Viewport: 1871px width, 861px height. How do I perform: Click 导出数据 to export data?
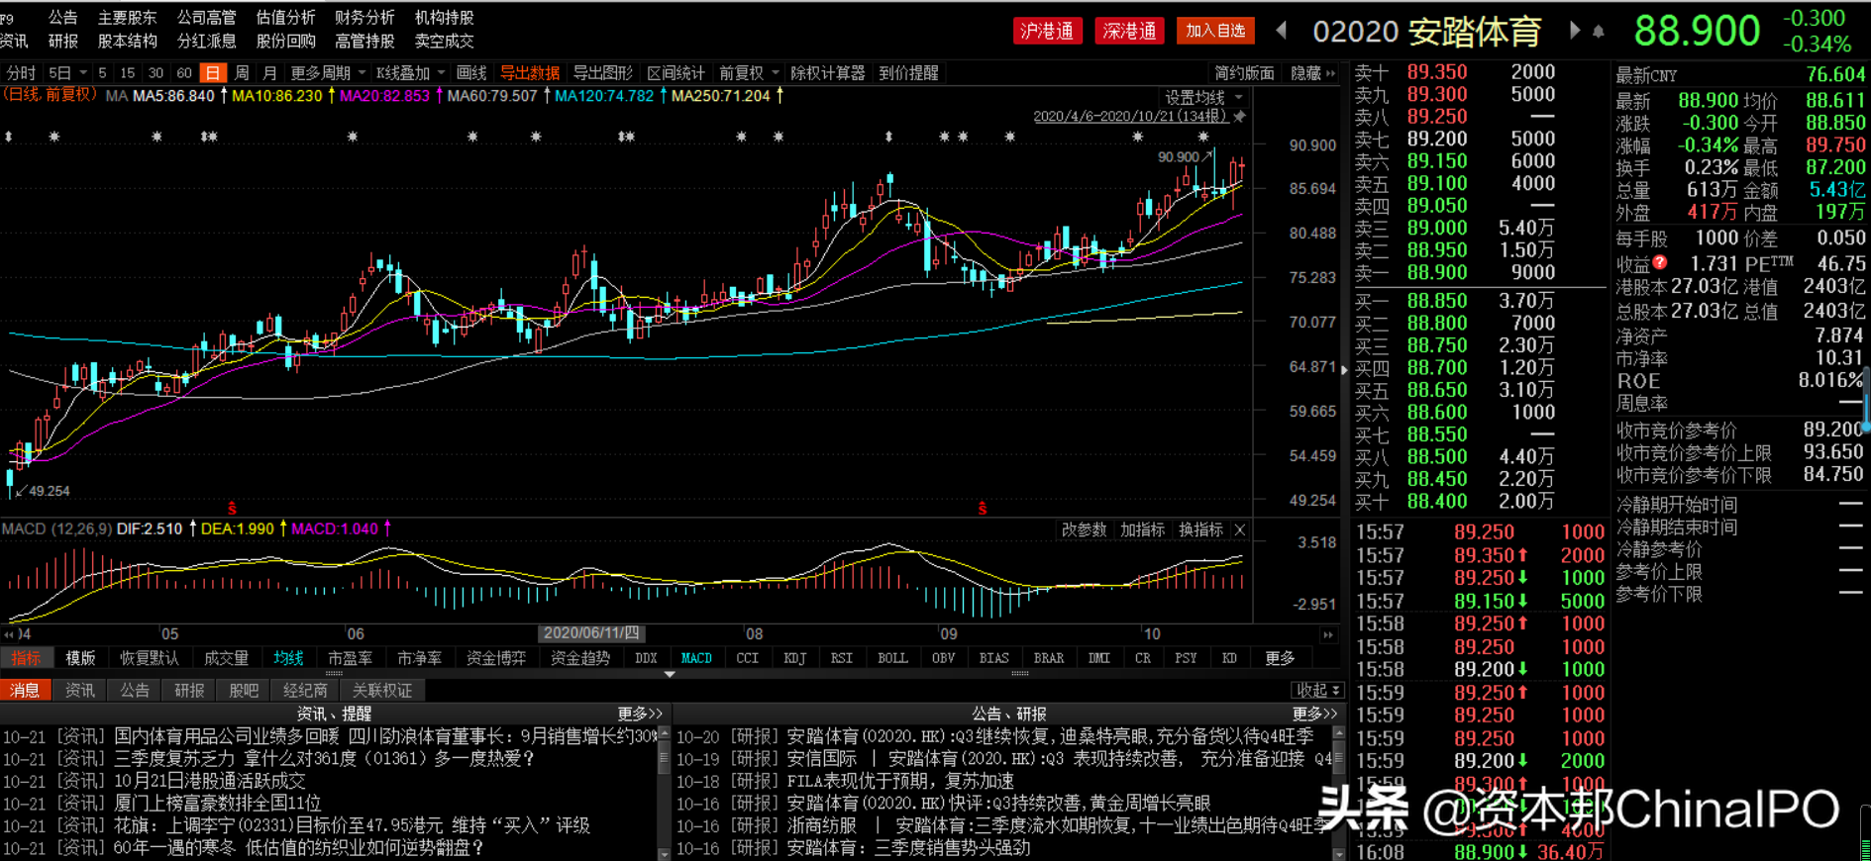tap(530, 73)
